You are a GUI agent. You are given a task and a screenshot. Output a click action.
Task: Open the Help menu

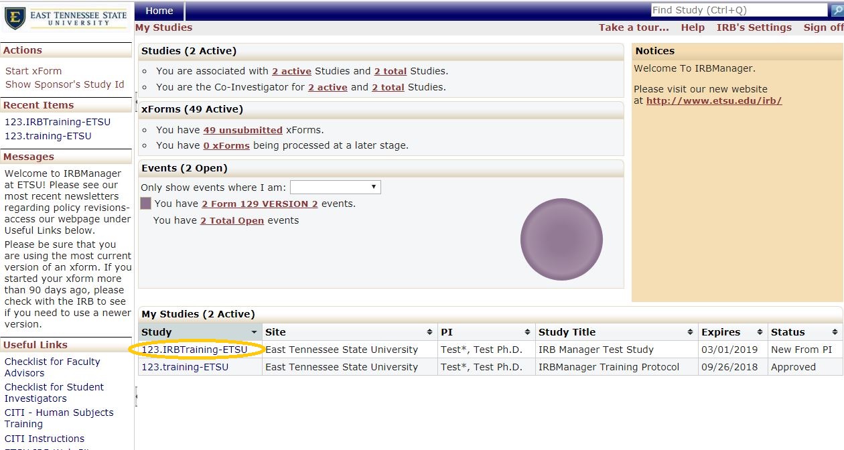pyautogui.click(x=693, y=27)
